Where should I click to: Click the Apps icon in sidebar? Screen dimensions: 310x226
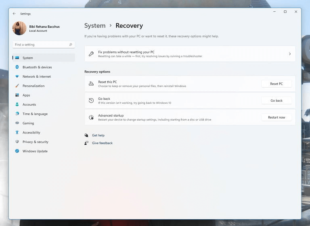17,95
